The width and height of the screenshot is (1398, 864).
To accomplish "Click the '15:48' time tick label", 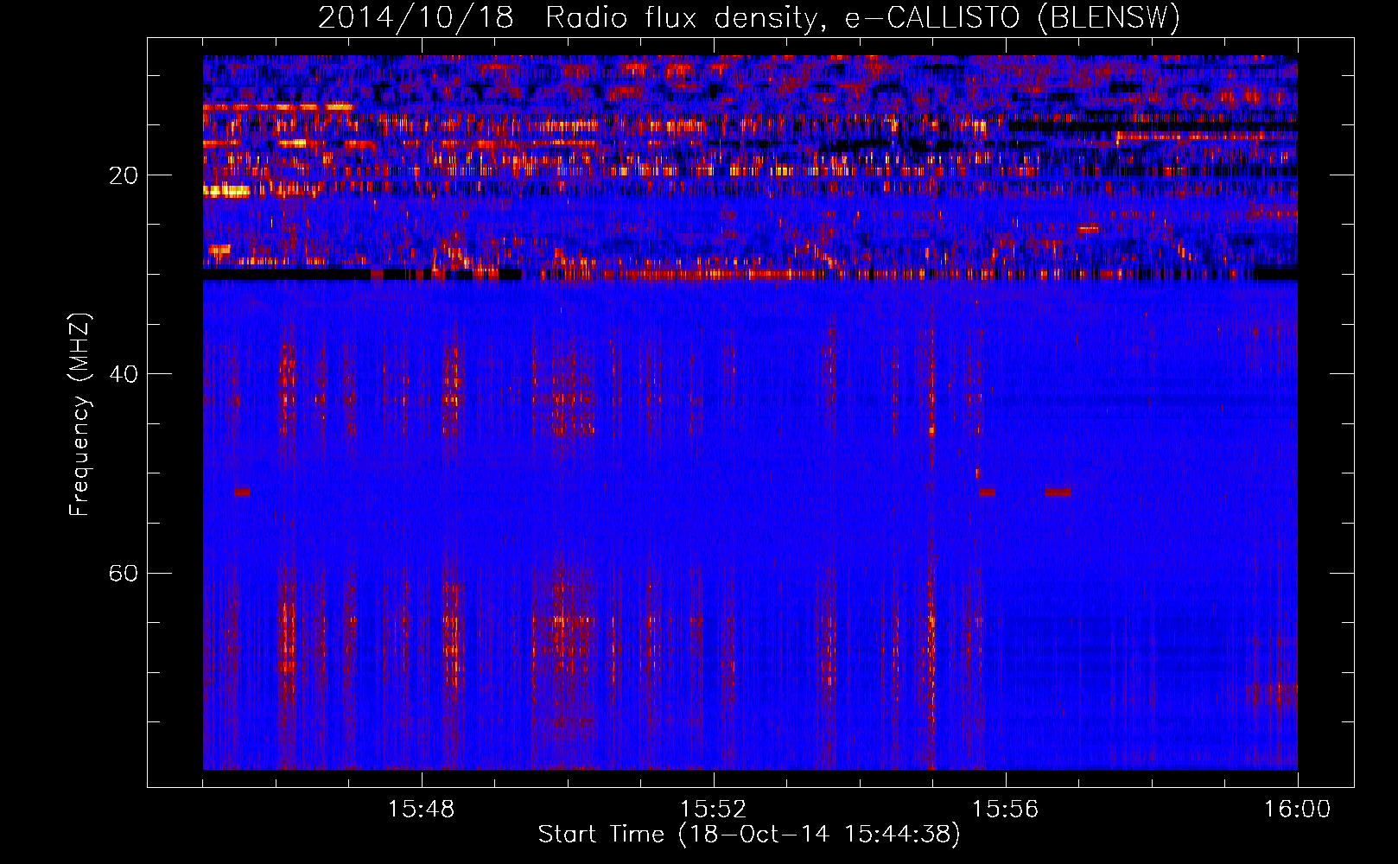I will pos(422,809).
